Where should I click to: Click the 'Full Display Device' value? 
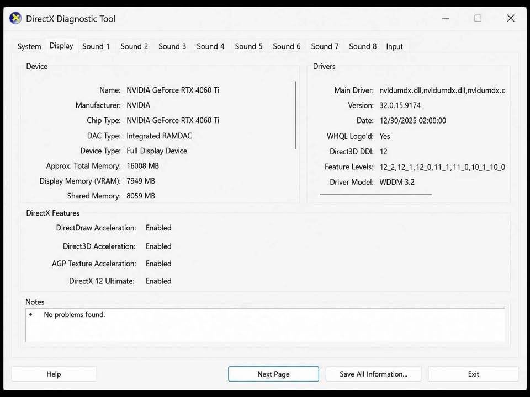[157, 151]
